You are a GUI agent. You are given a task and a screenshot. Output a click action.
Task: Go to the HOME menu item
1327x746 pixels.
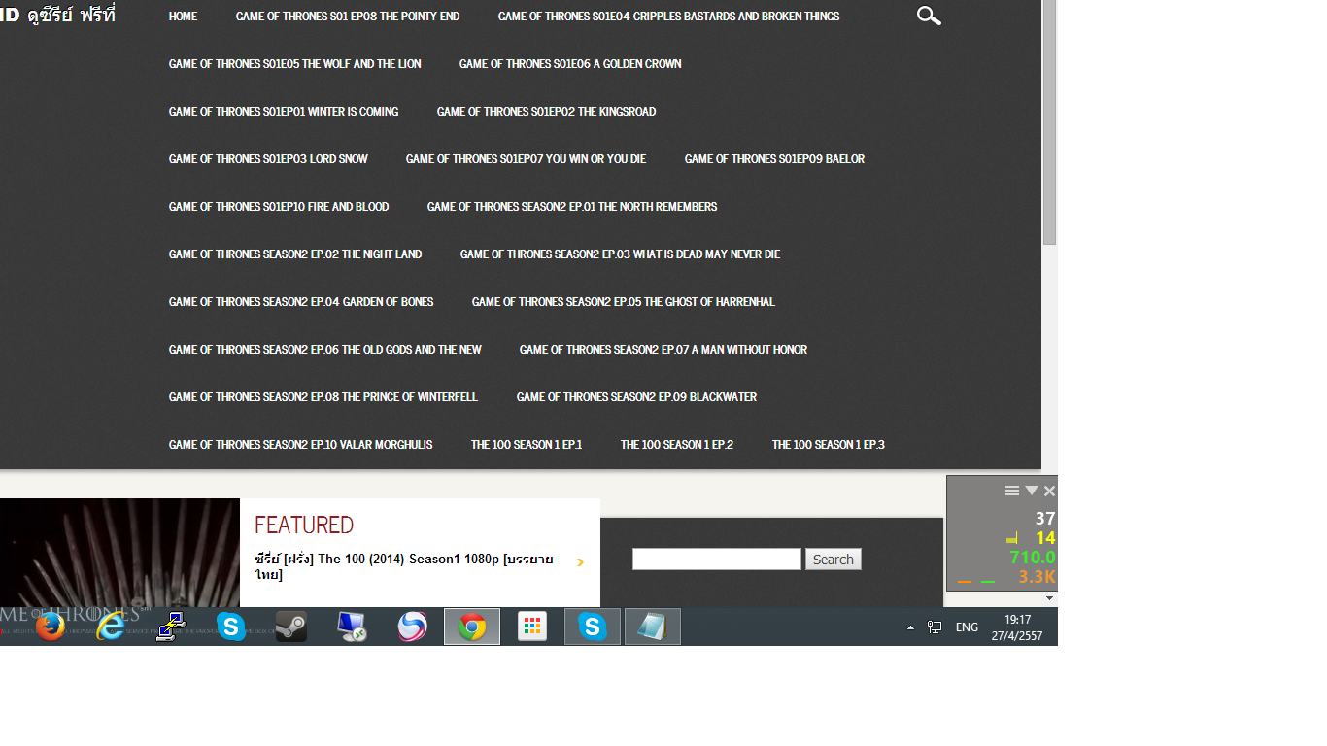tap(183, 17)
